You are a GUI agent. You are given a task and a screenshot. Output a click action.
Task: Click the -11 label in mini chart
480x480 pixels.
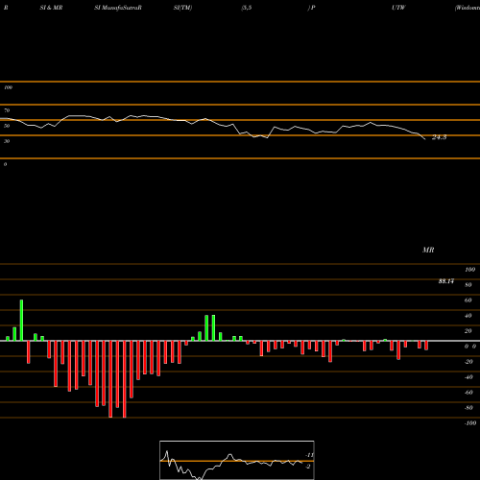pos(309,455)
